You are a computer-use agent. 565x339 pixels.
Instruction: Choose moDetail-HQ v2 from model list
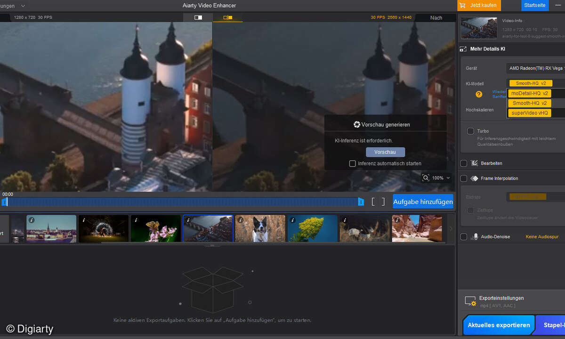tap(530, 93)
